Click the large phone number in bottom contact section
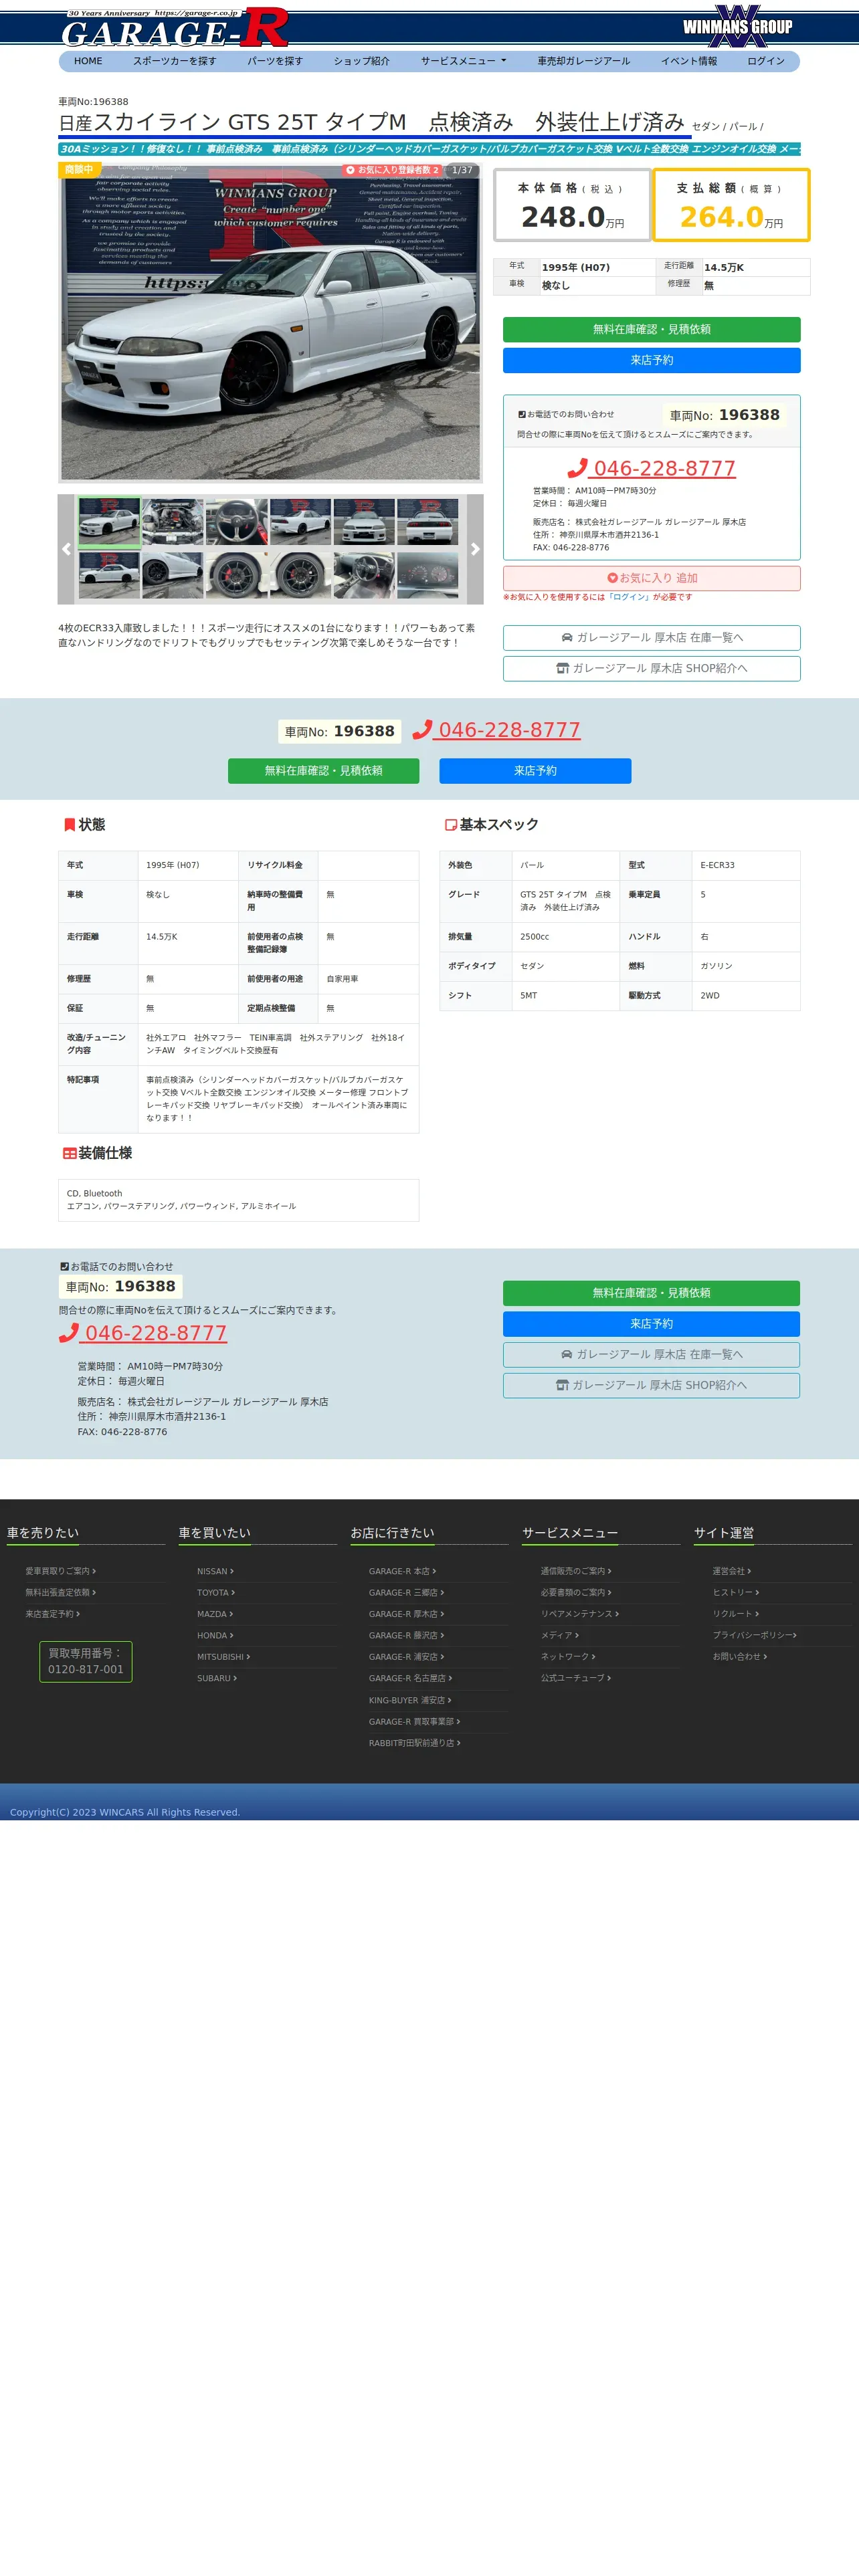859x2576 pixels. (x=143, y=1333)
